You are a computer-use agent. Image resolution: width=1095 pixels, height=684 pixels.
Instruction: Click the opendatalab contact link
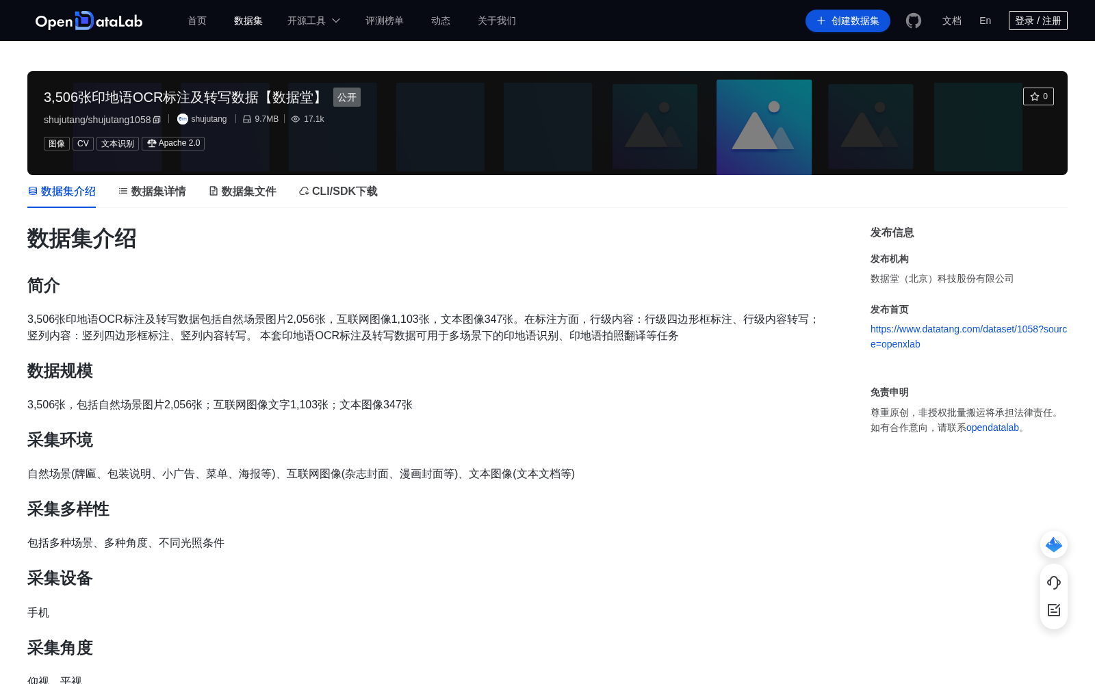point(992,428)
